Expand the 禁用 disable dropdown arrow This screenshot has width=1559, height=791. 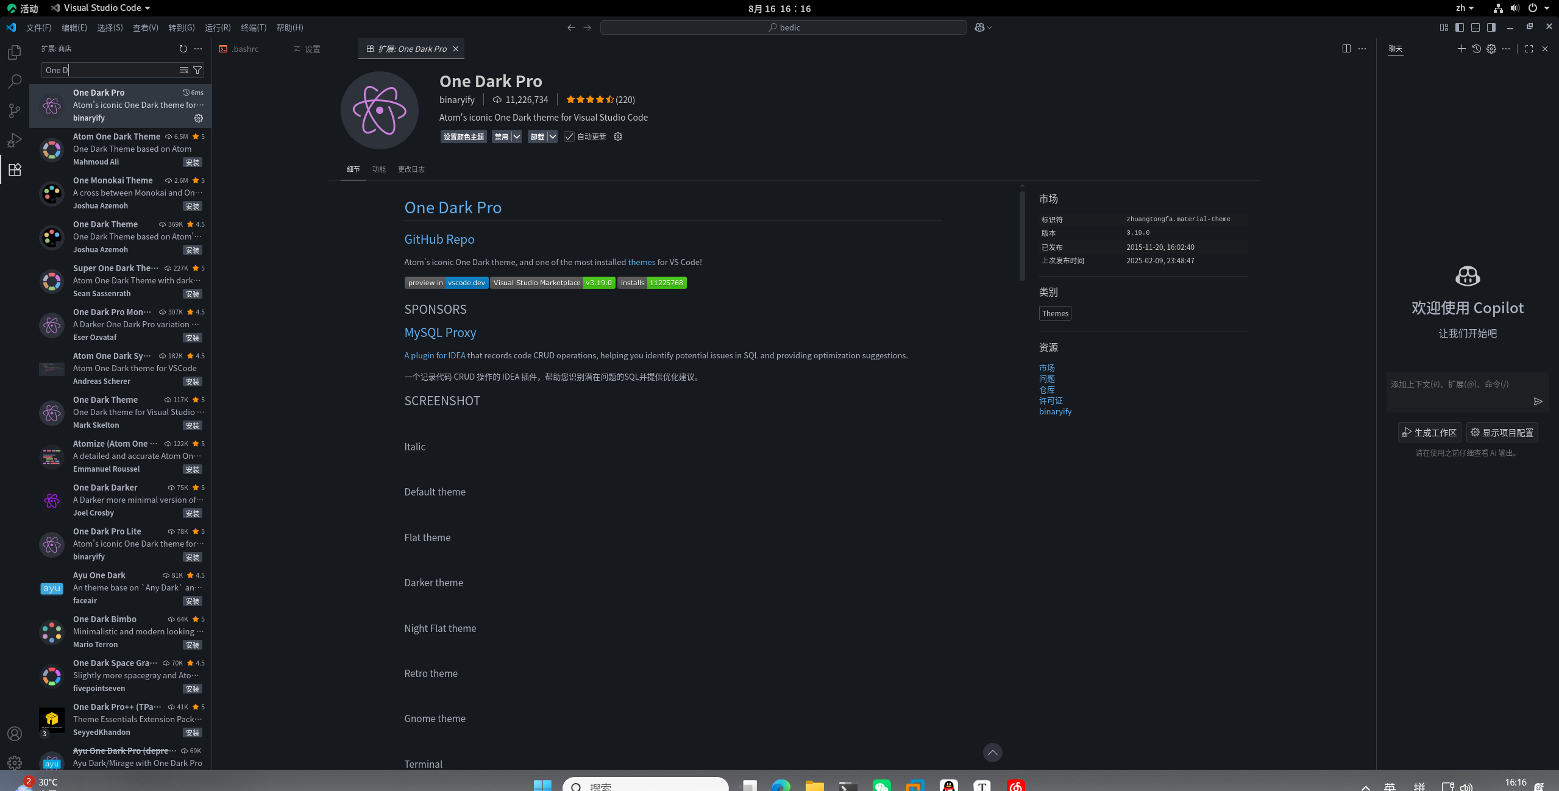(516, 137)
